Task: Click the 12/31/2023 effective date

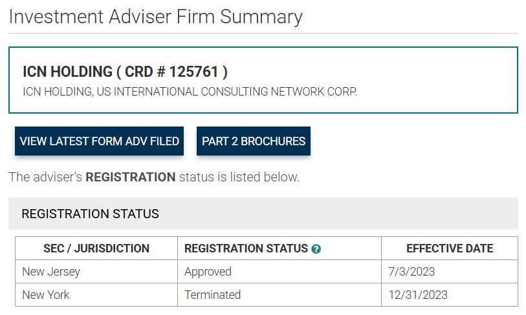Action: pyautogui.click(x=418, y=295)
